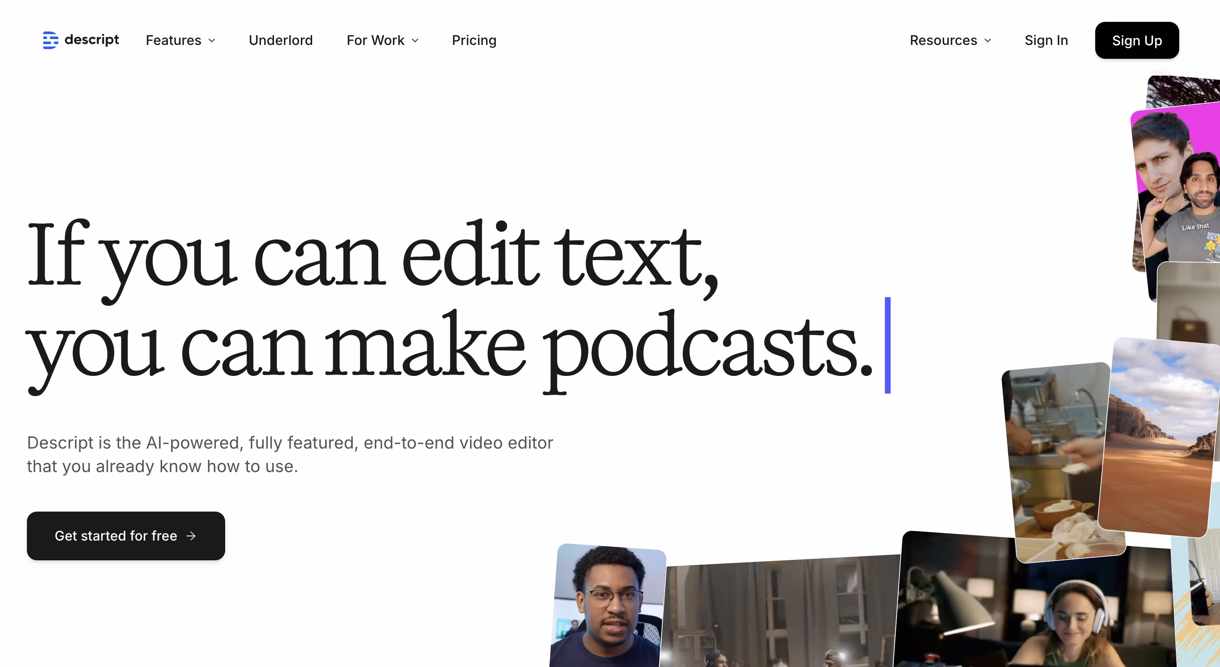Click the Descript logo icon
Image resolution: width=1220 pixels, height=667 pixels.
(50, 40)
